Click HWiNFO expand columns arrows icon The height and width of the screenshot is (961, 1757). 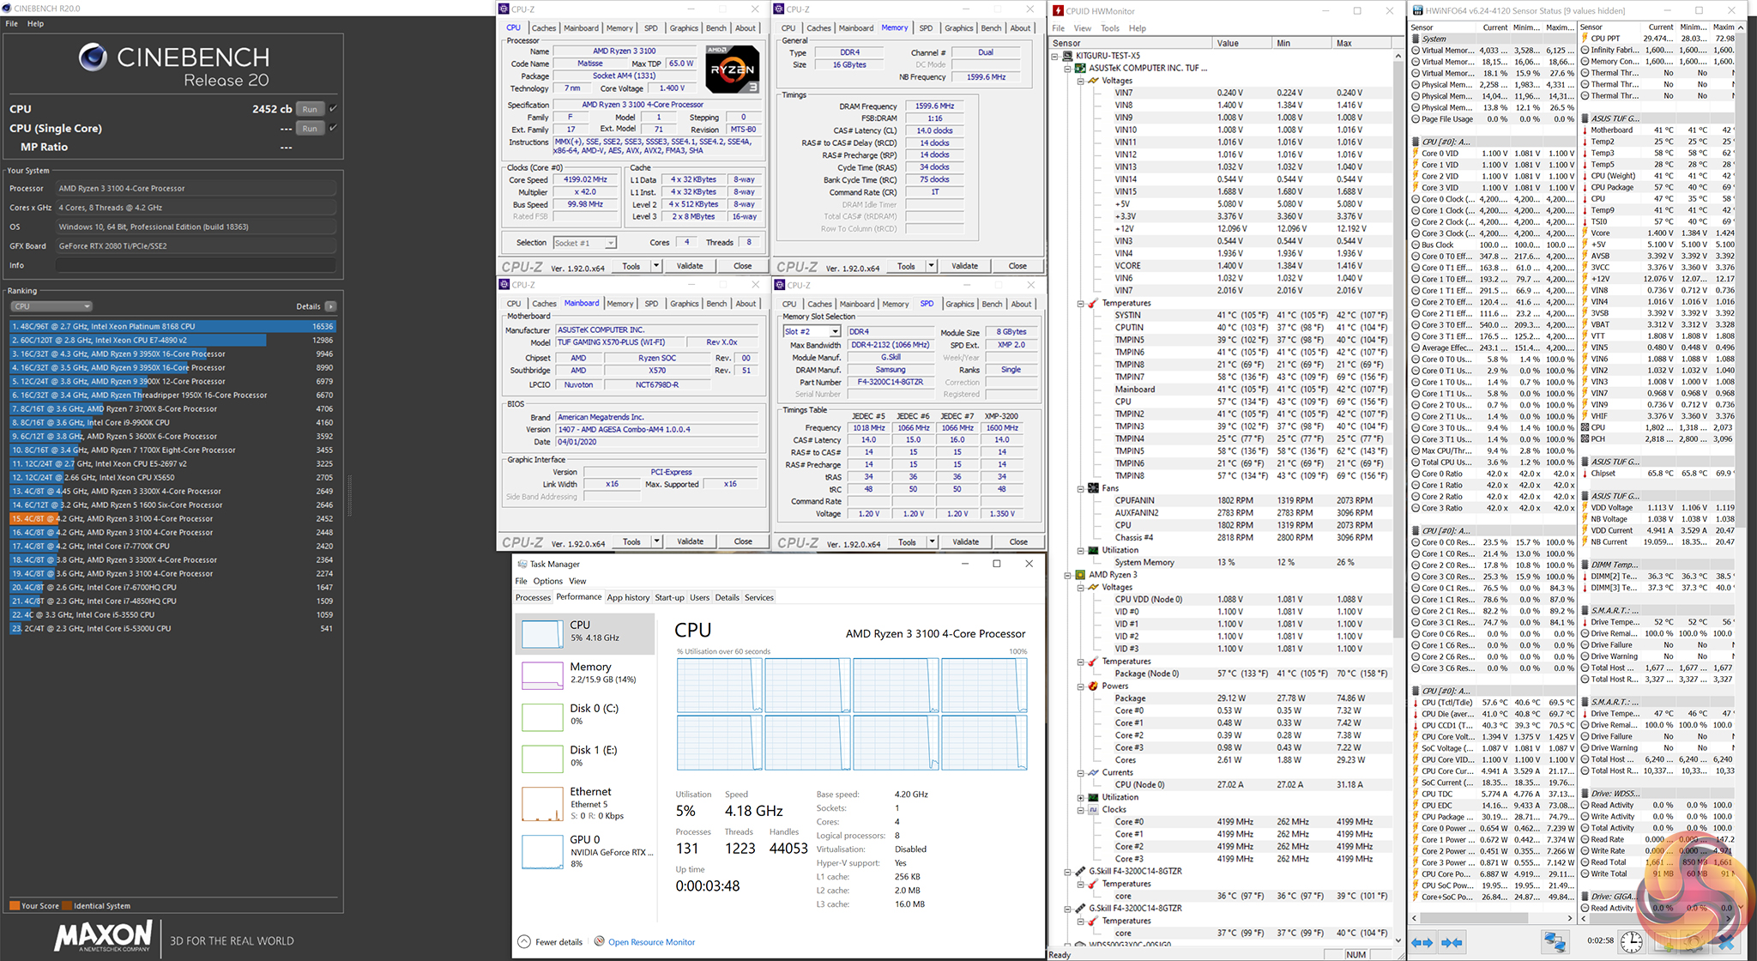1422,942
